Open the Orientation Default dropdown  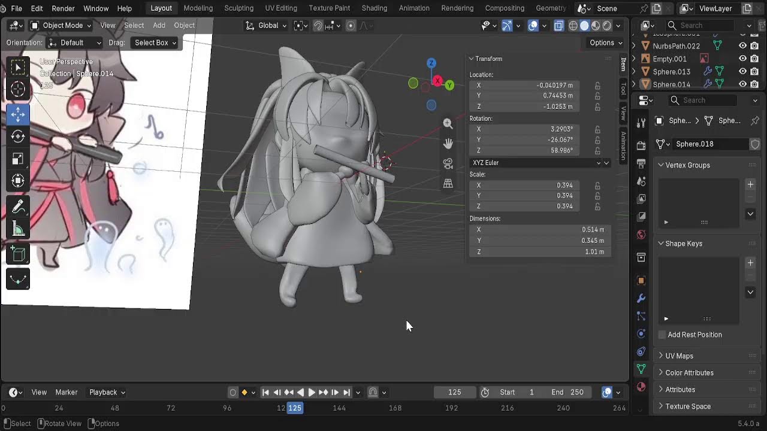75,43
